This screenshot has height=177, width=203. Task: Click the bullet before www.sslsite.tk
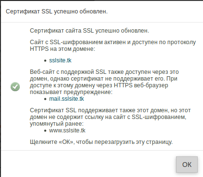[45, 131]
